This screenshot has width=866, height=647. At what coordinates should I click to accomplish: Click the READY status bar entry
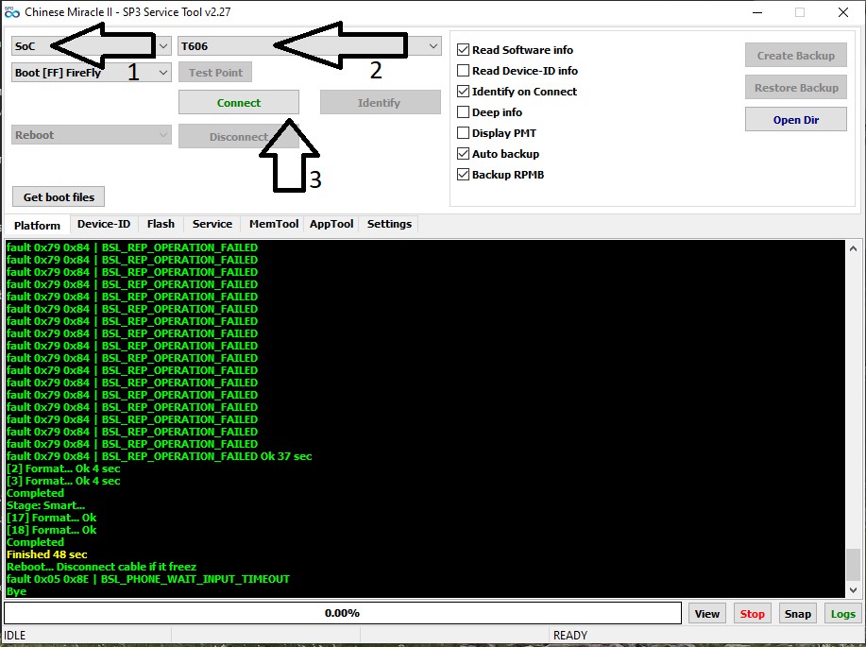tap(570, 636)
